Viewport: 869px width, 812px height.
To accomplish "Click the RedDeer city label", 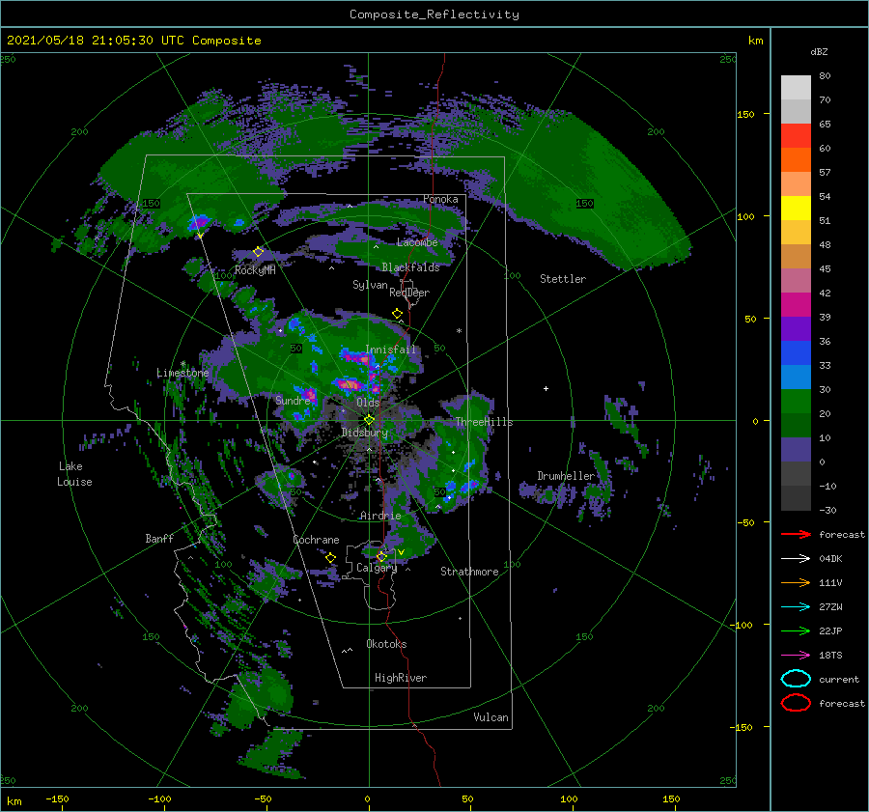I will click(x=409, y=293).
